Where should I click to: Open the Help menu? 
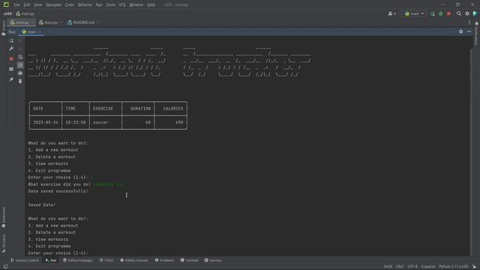click(151, 4)
